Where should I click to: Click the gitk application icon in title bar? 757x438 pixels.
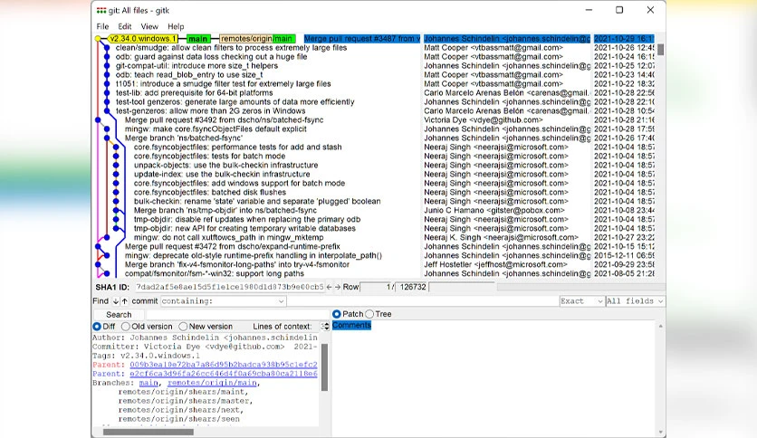(x=101, y=10)
